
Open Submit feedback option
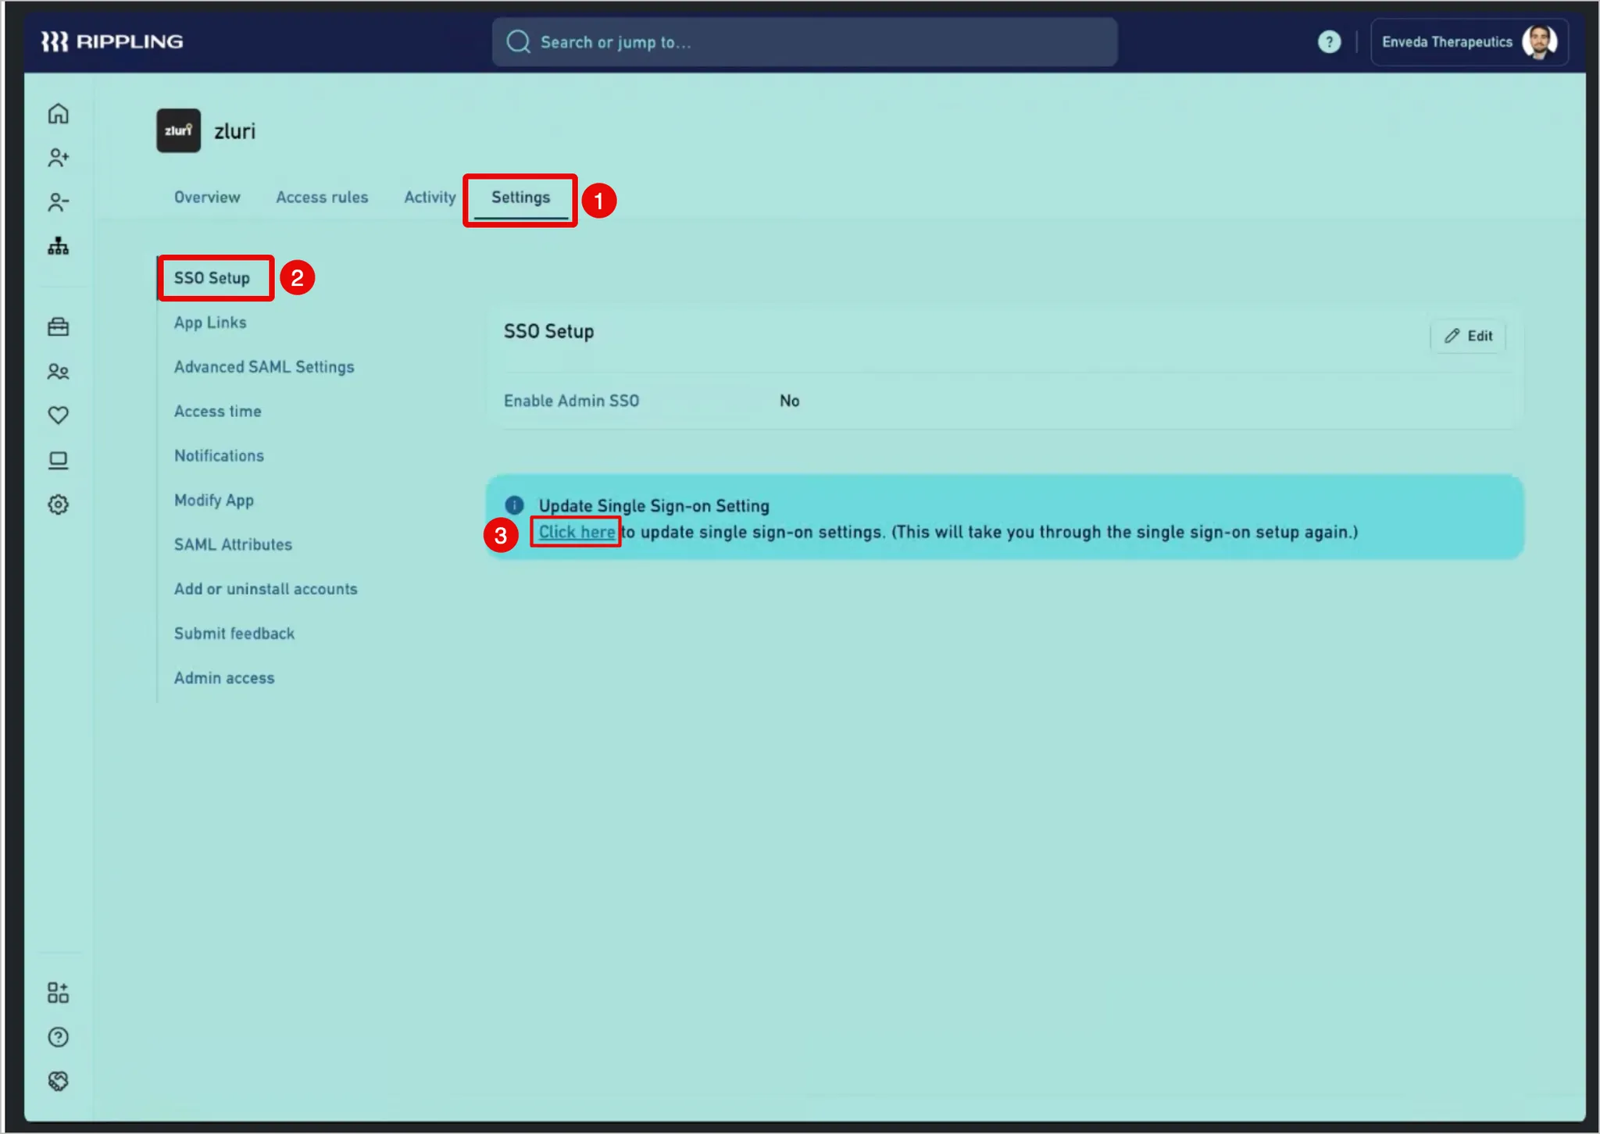click(234, 634)
